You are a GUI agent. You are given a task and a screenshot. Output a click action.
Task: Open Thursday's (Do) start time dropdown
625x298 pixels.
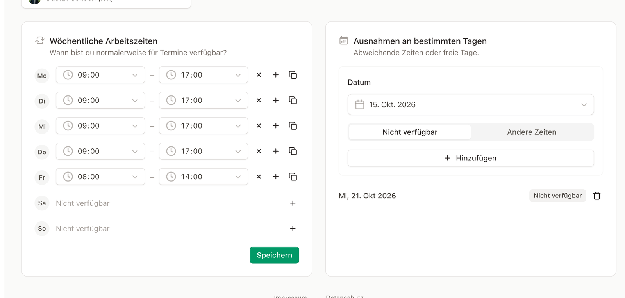pos(100,151)
